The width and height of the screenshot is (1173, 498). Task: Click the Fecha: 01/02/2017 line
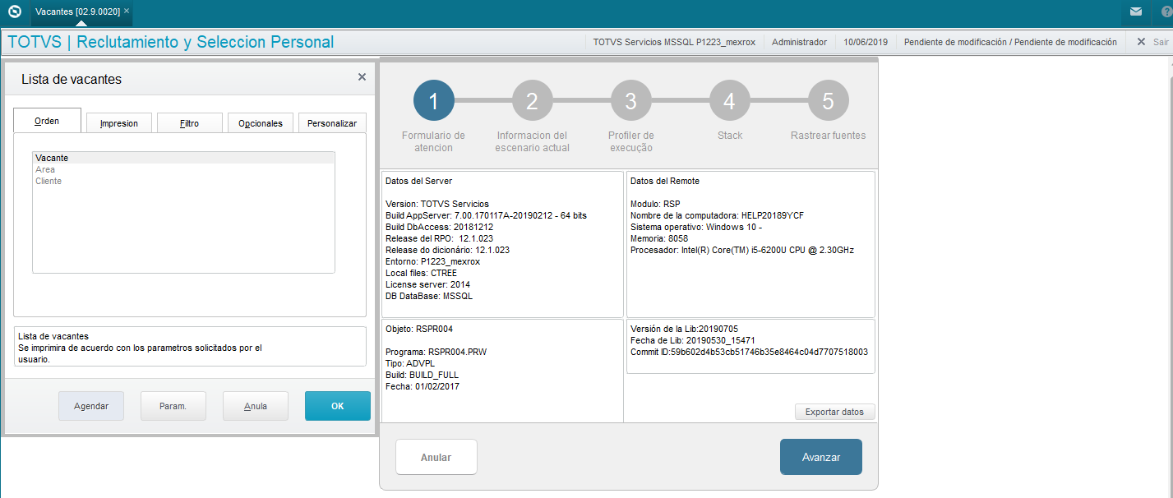pos(423,386)
